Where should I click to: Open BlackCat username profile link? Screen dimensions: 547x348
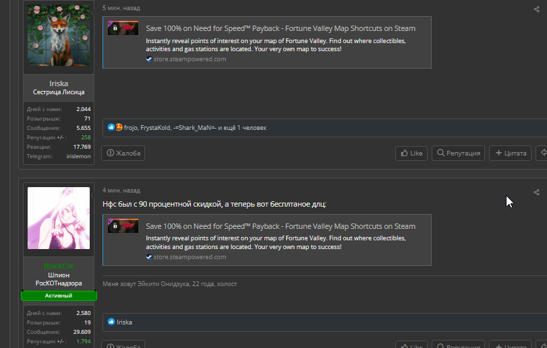tap(59, 267)
